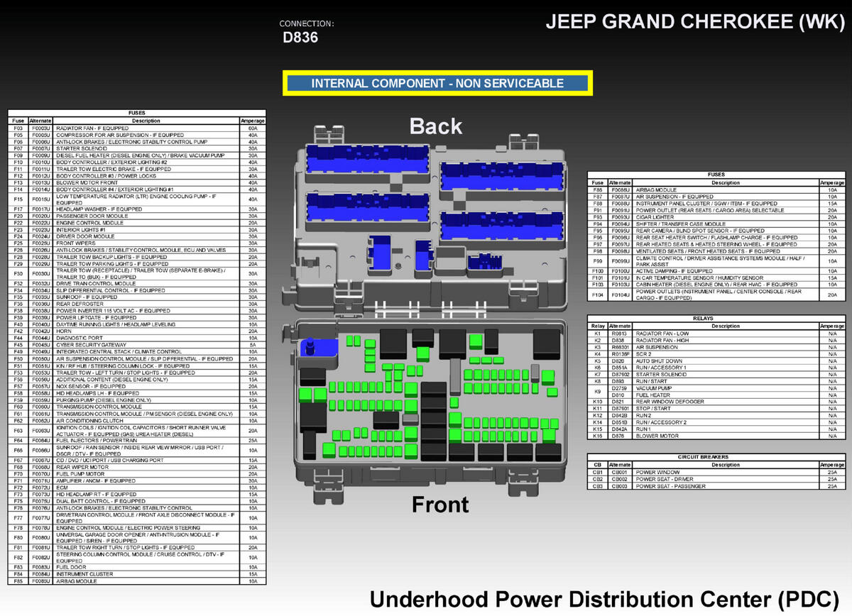
Task: Click the 'CONNECTION:' label
Action: coord(307,23)
